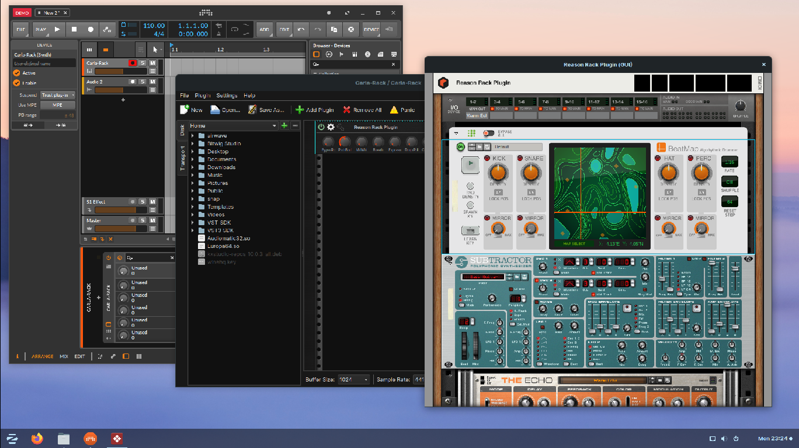
Task: Open the Buffer Size 1024 dropdown
Action: click(354, 379)
